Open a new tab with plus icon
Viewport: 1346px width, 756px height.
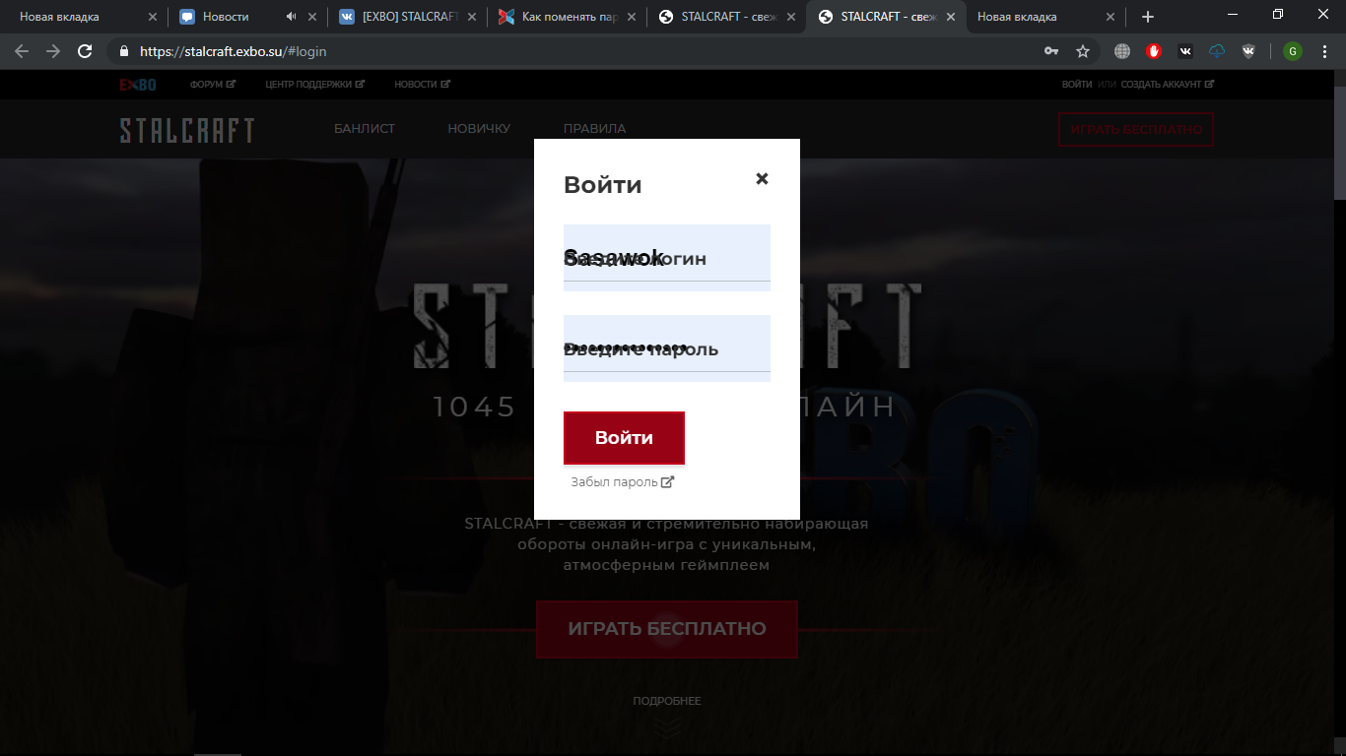click(x=1148, y=17)
